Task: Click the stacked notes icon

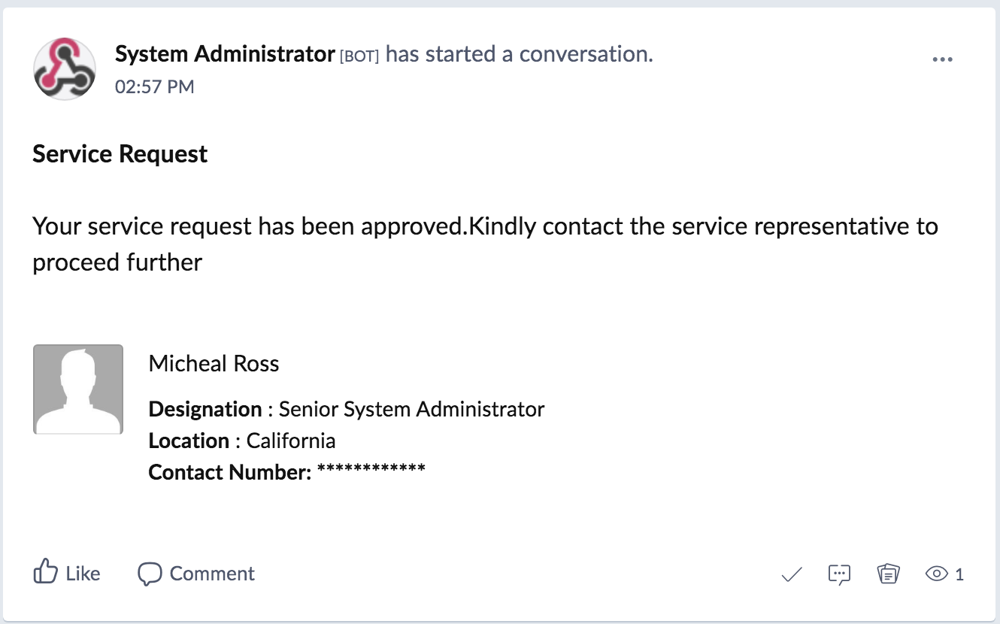Action: point(889,574)
